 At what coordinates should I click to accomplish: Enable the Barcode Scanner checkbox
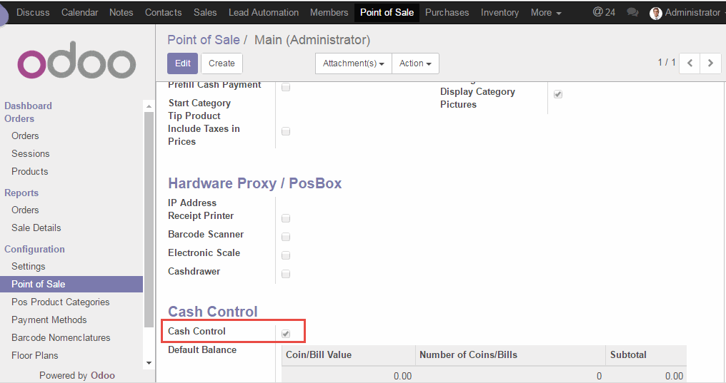(286, 237)
